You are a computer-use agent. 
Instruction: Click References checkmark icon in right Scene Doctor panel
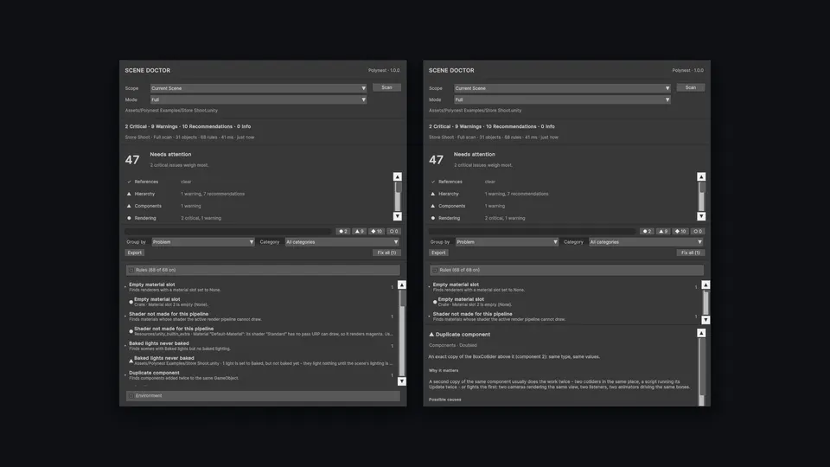click(432, 182)
